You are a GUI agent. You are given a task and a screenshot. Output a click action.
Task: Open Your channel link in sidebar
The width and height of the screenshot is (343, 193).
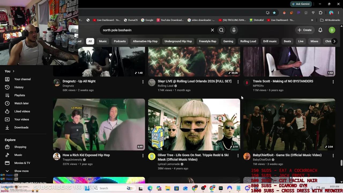click(23, 79)
